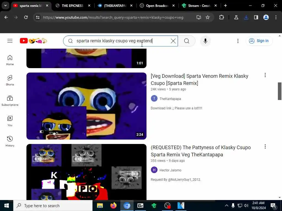Play The Pattyness of Klasky Csupo thumbnail
Viewport: 282px width, 211px height.
(86, 172)
